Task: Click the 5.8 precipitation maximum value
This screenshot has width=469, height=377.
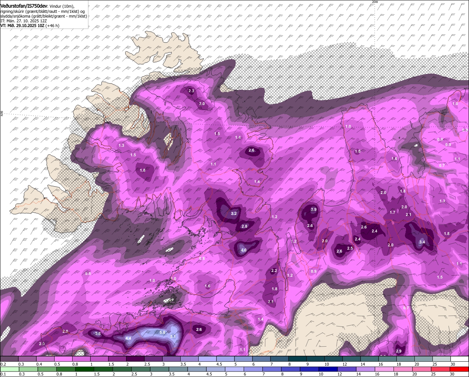Action: tap(163, 332)
